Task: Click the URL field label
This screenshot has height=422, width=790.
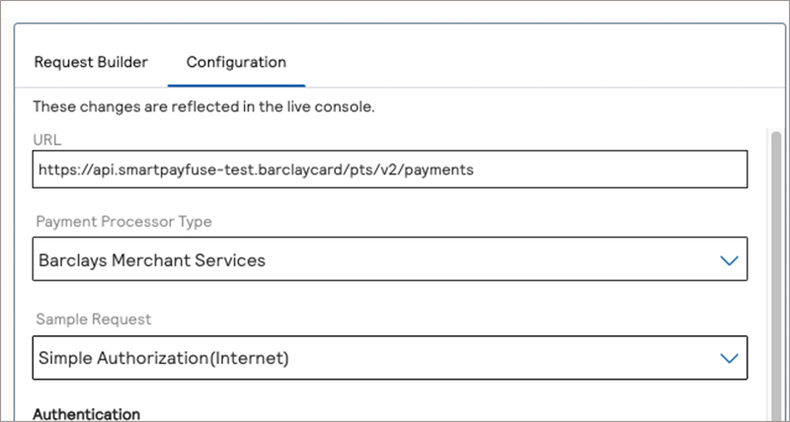Action: click(47, 140)
